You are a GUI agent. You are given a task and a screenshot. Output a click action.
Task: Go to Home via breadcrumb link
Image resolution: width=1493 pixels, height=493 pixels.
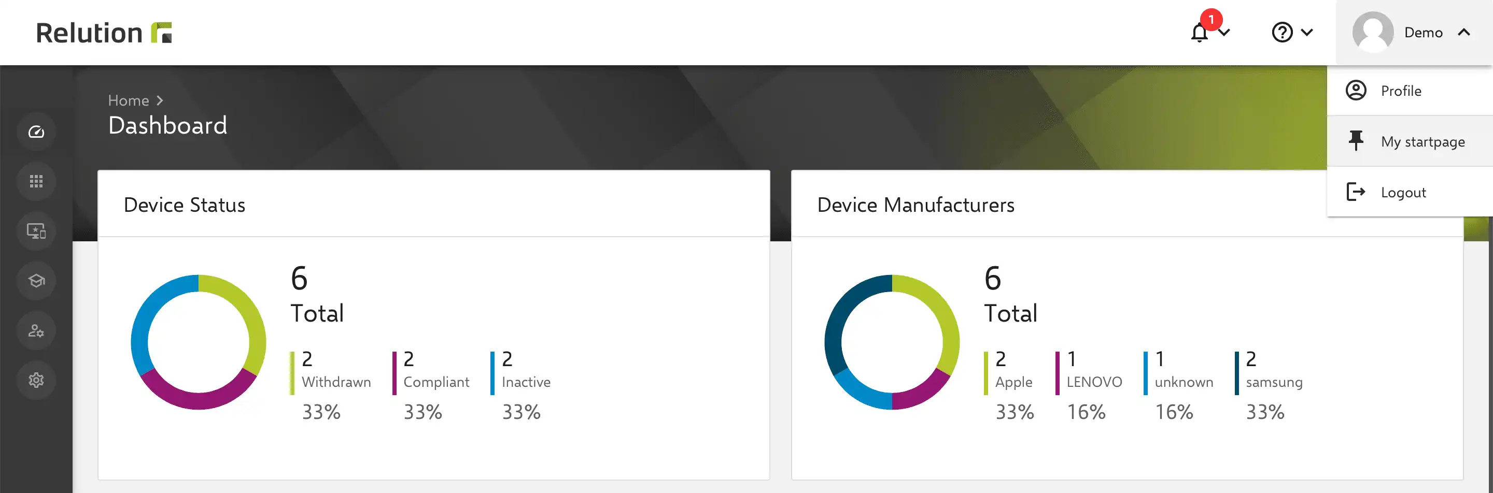pos(128,100)
